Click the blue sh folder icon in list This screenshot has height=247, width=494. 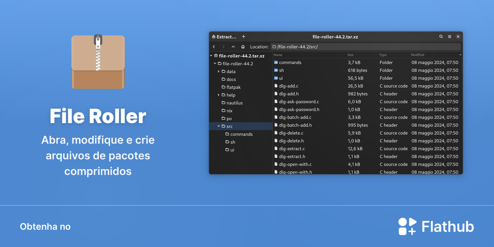[x=276, y=70]
